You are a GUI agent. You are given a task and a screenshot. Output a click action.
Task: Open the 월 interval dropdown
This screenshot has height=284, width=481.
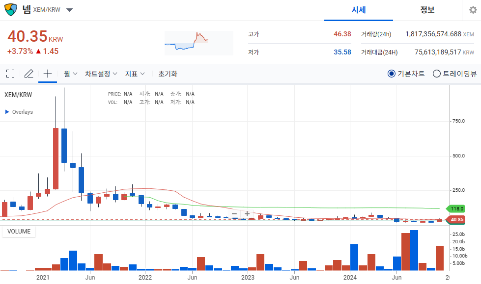coord(71,74)
